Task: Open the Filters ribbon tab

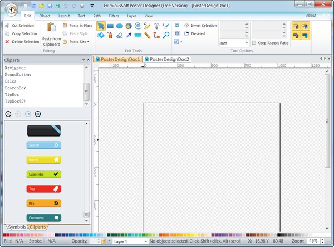Action: [114, 16]
